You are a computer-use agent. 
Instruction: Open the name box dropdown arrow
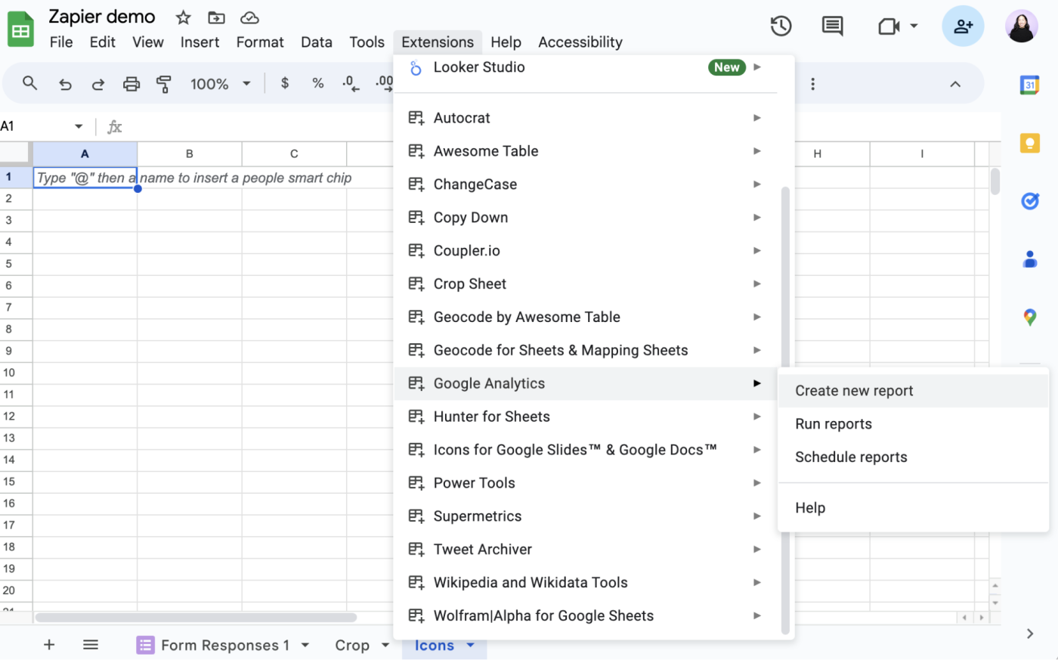tap(79, 126)
